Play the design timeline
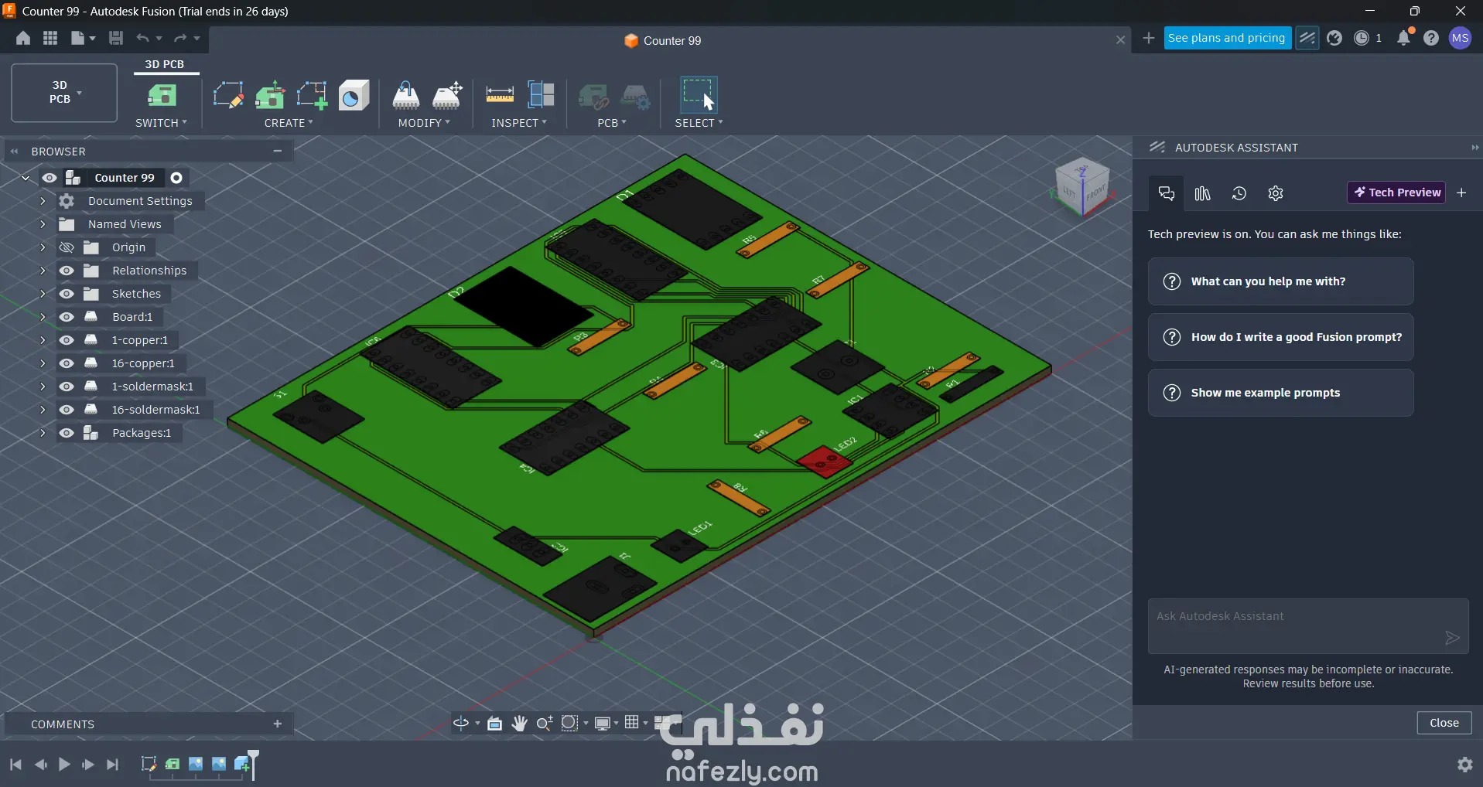This screenshot has height=787, width=1483. click(x=64, y=765)
